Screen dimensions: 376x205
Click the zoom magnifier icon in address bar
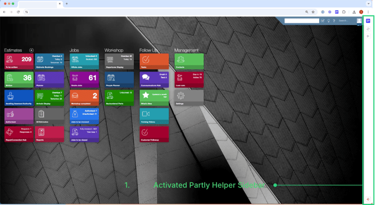[x=307, y=12]
